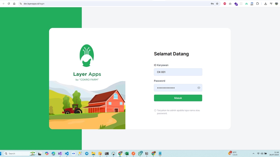Open Telegram from the taskbar

pyautogui.click(x=87, y=154)
